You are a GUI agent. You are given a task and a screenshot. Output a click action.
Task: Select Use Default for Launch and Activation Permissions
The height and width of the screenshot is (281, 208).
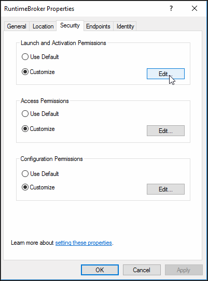[x=40, y=57]
